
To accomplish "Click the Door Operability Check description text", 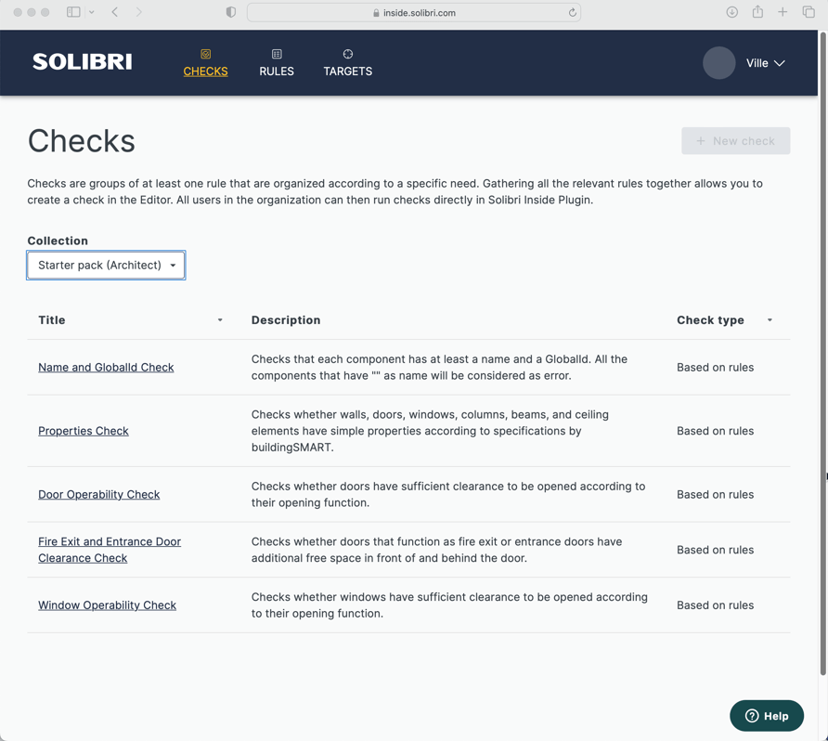I will click(448, 494).
